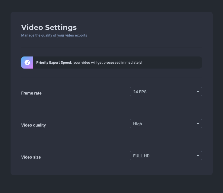Click the Manage the quality subtitle
This screenshot has width=223, height=193.
click(54, 35)
